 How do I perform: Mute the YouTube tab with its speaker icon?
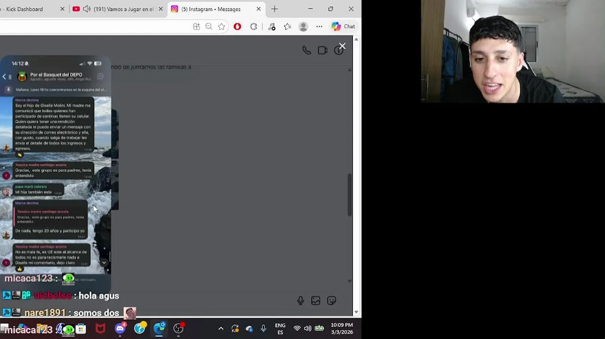point(87,9)
